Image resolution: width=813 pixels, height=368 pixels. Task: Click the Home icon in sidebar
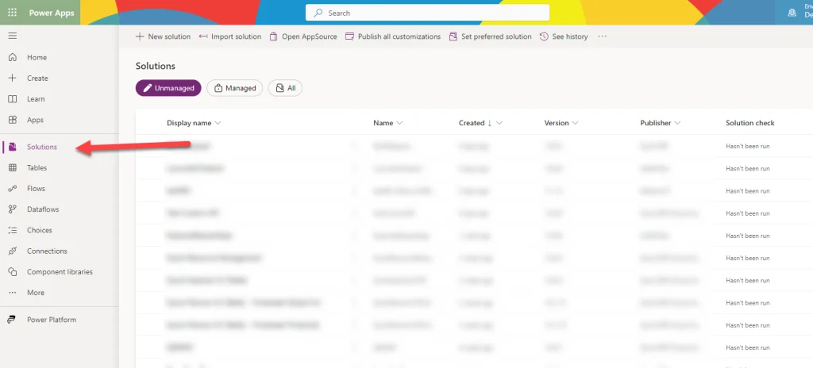[13, 58]
